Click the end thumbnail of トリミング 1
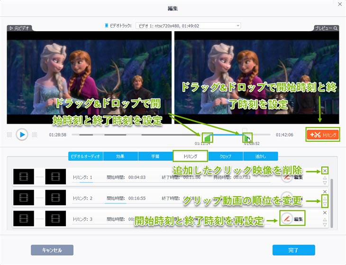 click(x=55, y=176)
